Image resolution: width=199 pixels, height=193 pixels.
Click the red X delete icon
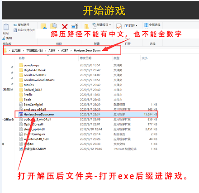(x=65, y=26)
